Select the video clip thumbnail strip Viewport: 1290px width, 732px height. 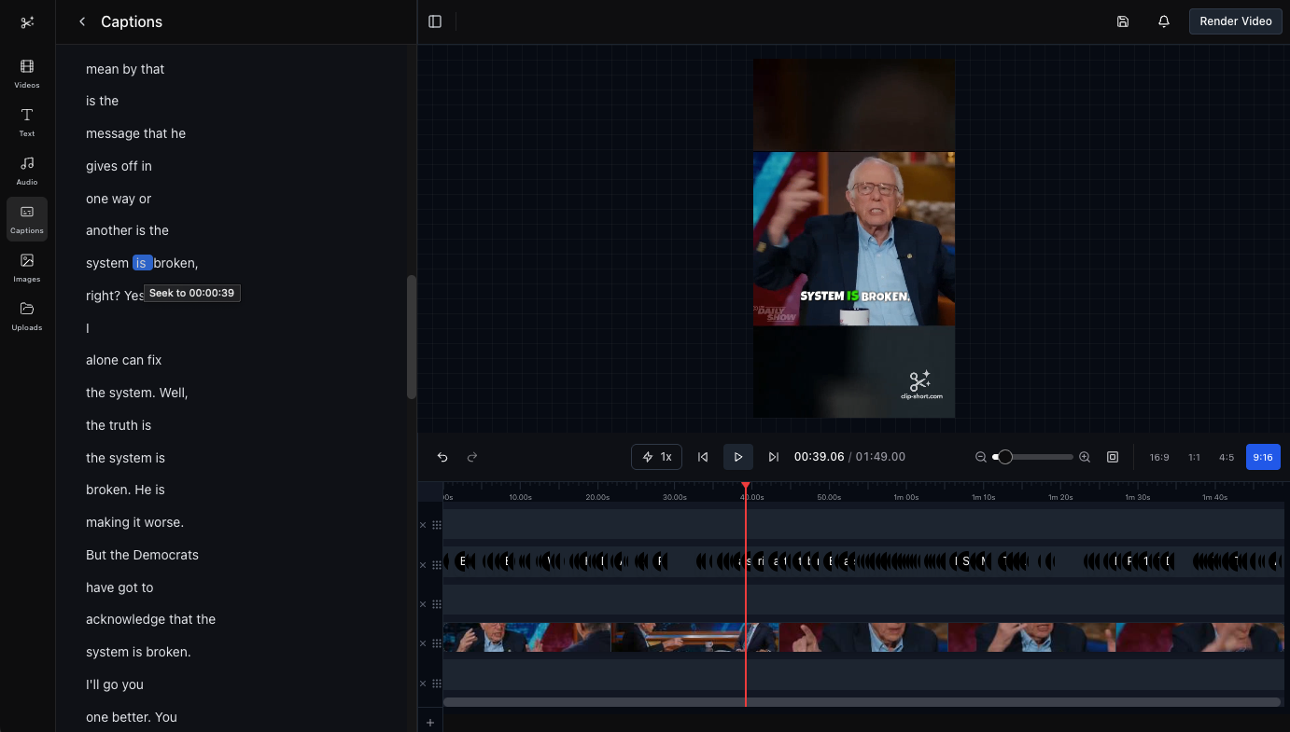coord(863,638)
